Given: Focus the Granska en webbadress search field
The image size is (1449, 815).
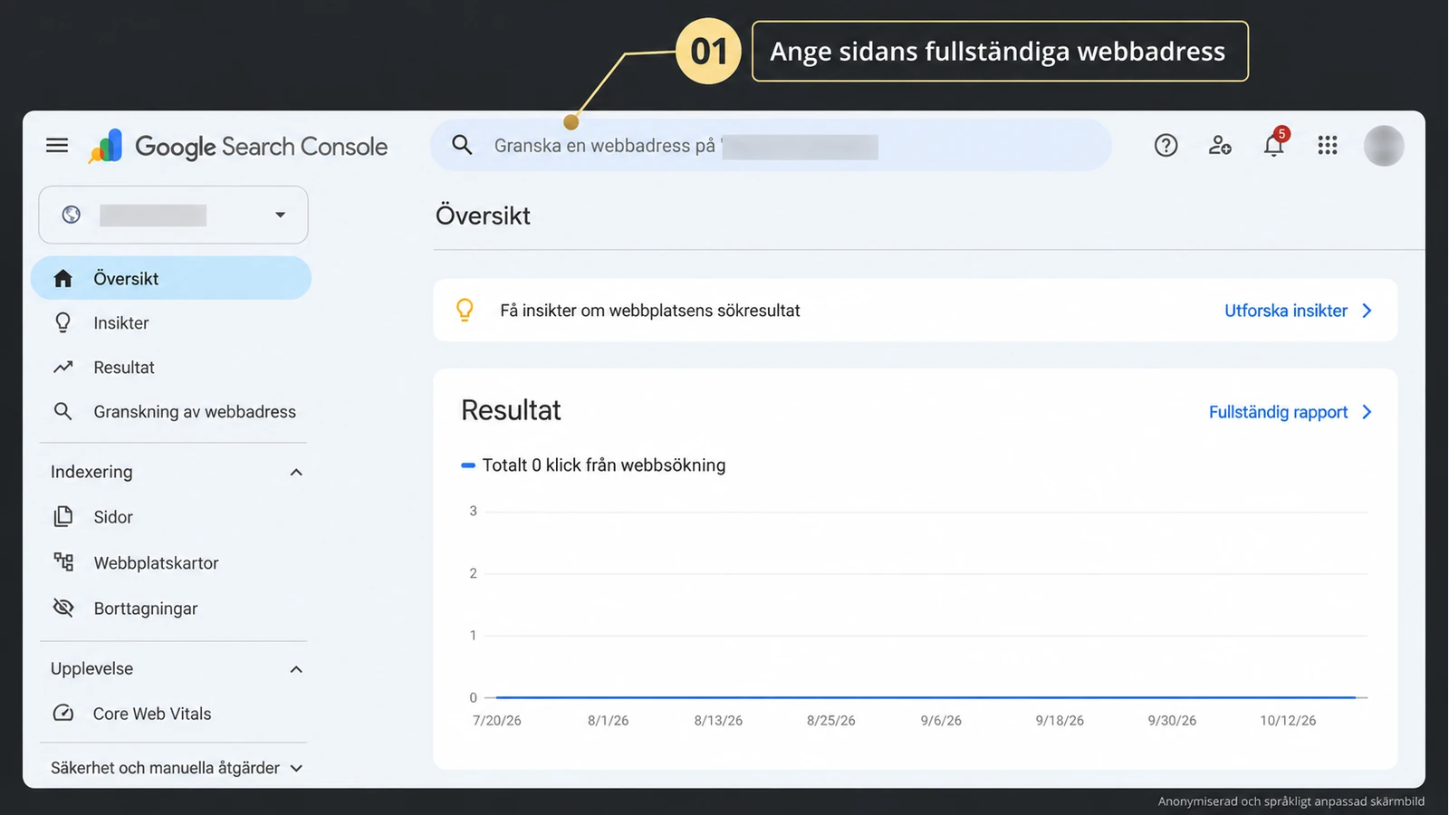Looking at the screenshot, I should [771, 145].
